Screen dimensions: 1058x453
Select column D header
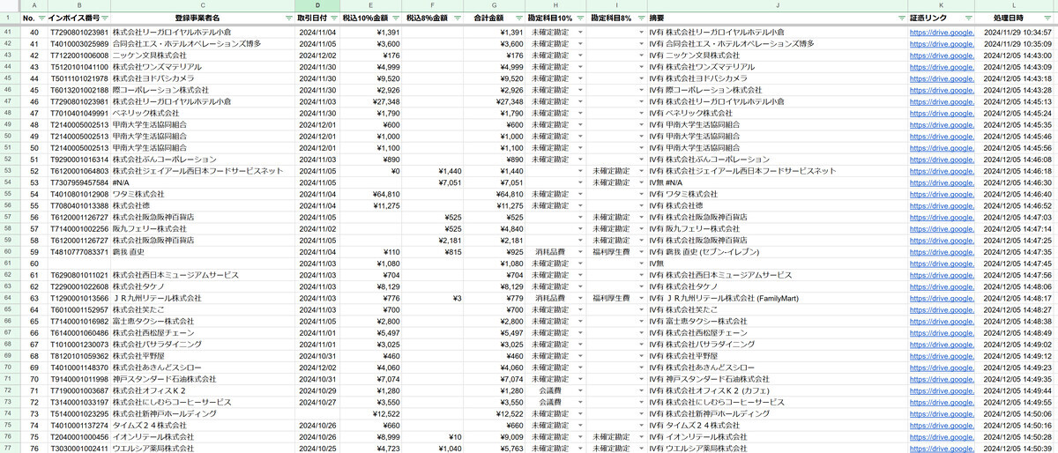click(317, 5)
